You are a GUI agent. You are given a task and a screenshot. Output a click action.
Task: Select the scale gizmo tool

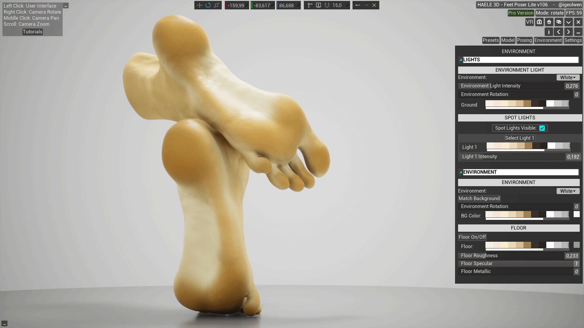coord(217,5)
